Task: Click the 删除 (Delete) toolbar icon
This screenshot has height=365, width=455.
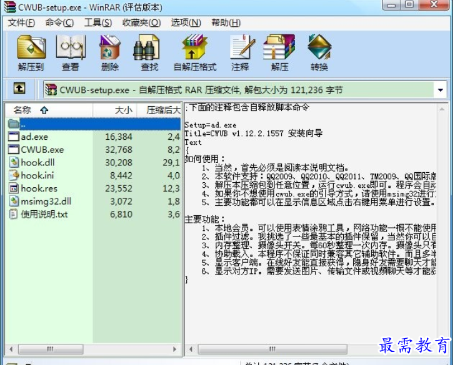Action: 110,47
